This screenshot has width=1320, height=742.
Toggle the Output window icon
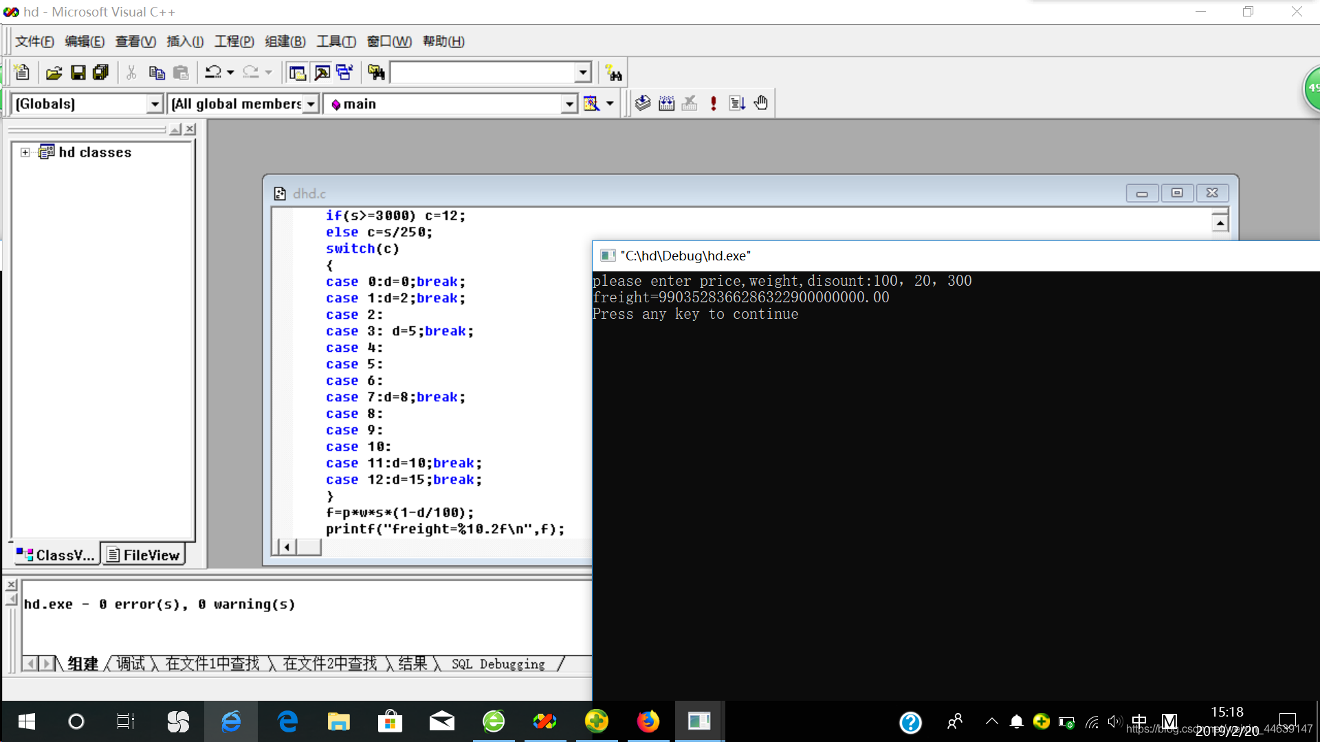click(x=322, y=72)
